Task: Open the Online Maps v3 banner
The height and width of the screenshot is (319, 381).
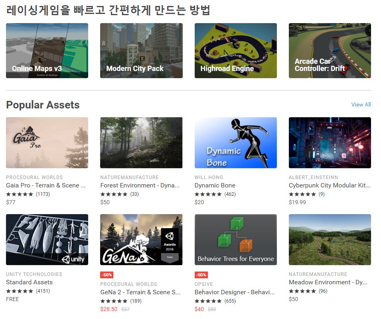Action: (47, 51)
